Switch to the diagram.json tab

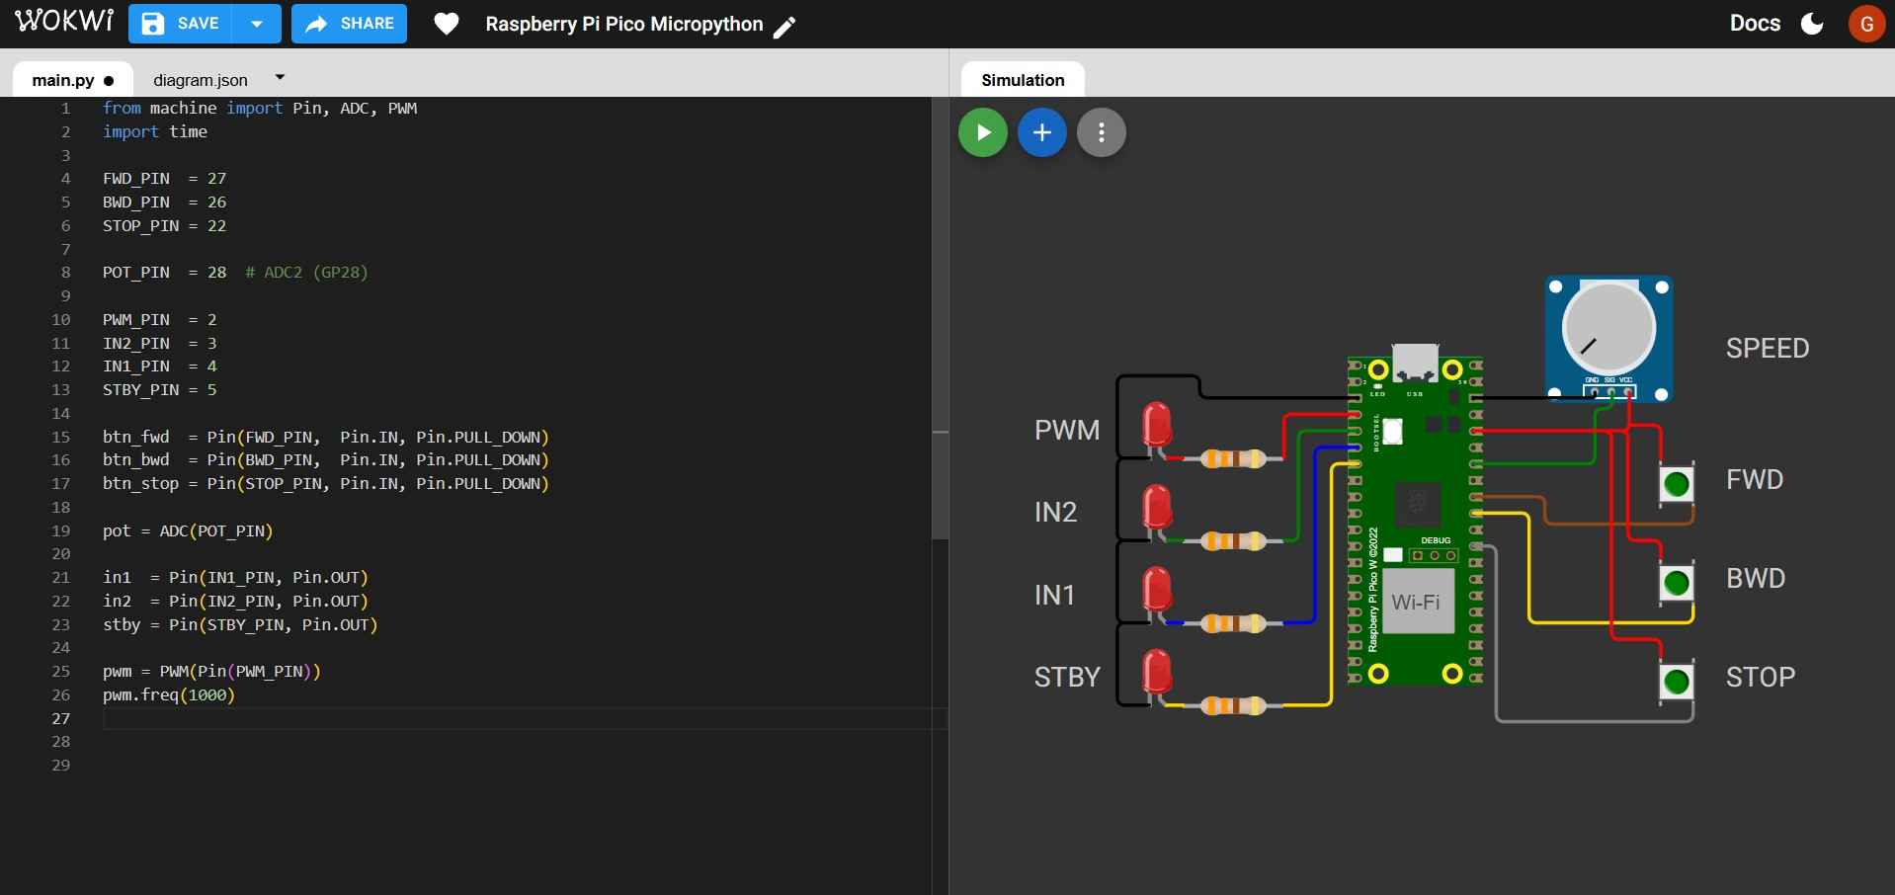tap(200, 80)
